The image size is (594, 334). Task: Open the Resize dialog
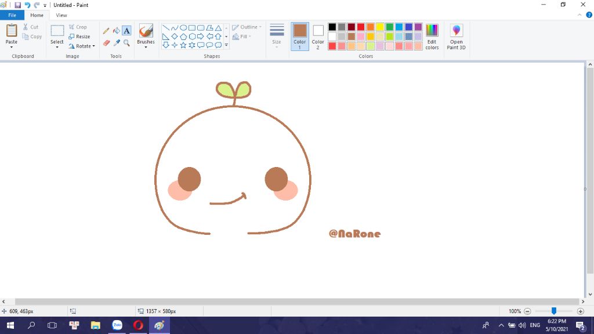click(x=79, y=37)
